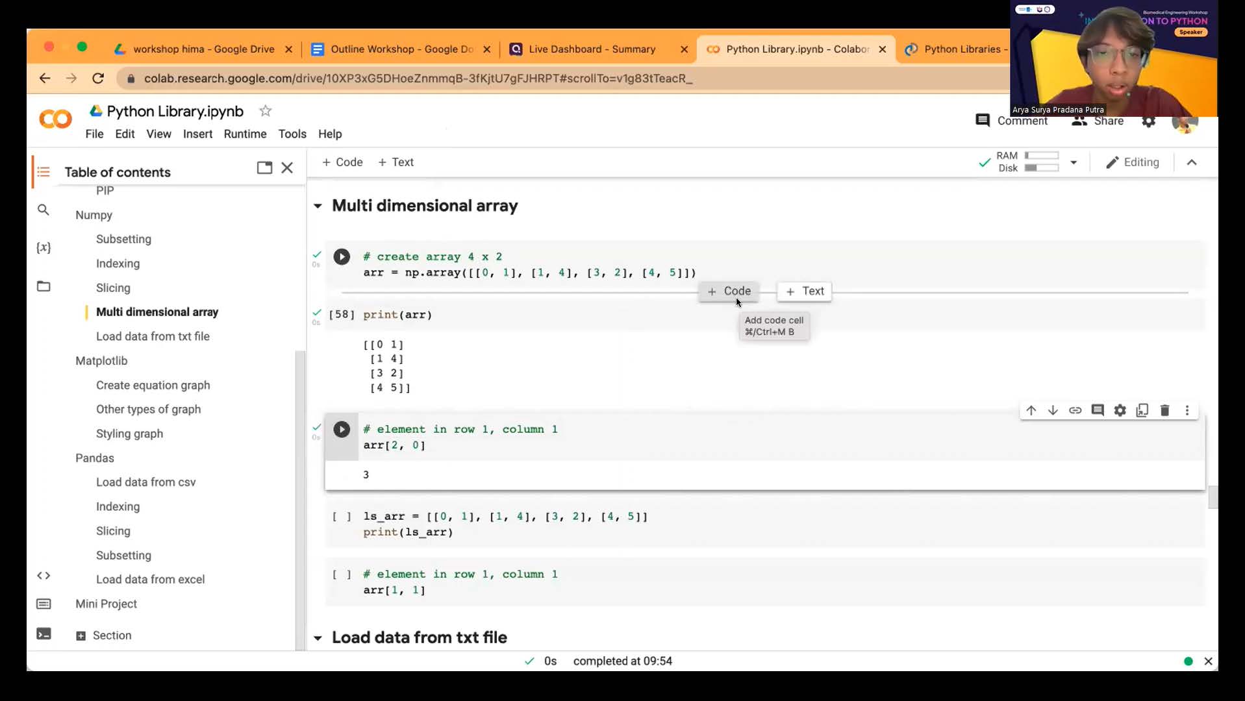Click the Share button

tap(1098, 121)
